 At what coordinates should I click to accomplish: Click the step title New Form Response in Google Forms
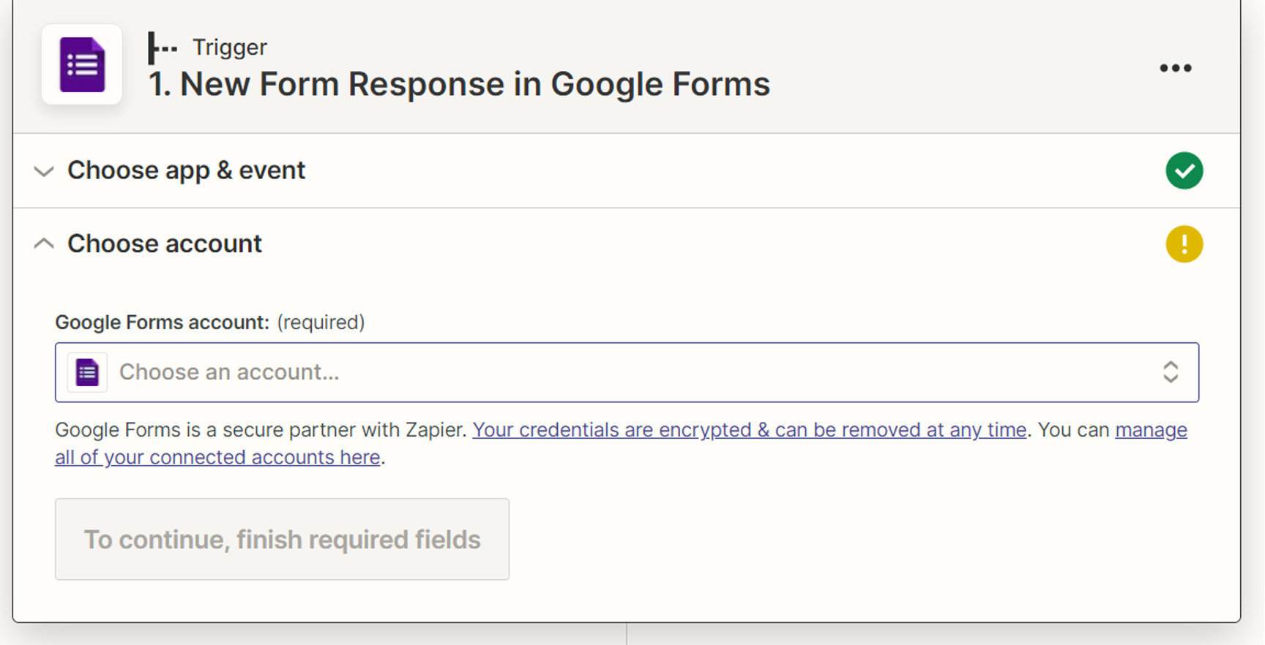(459, 84)
